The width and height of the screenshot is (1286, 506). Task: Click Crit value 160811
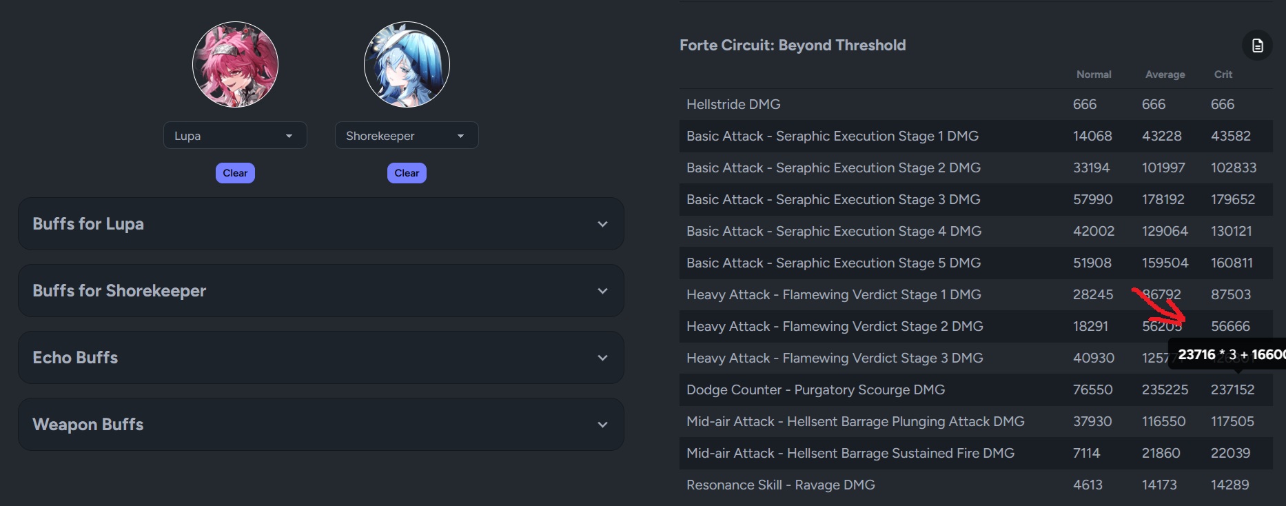(x=1232, y=263)
